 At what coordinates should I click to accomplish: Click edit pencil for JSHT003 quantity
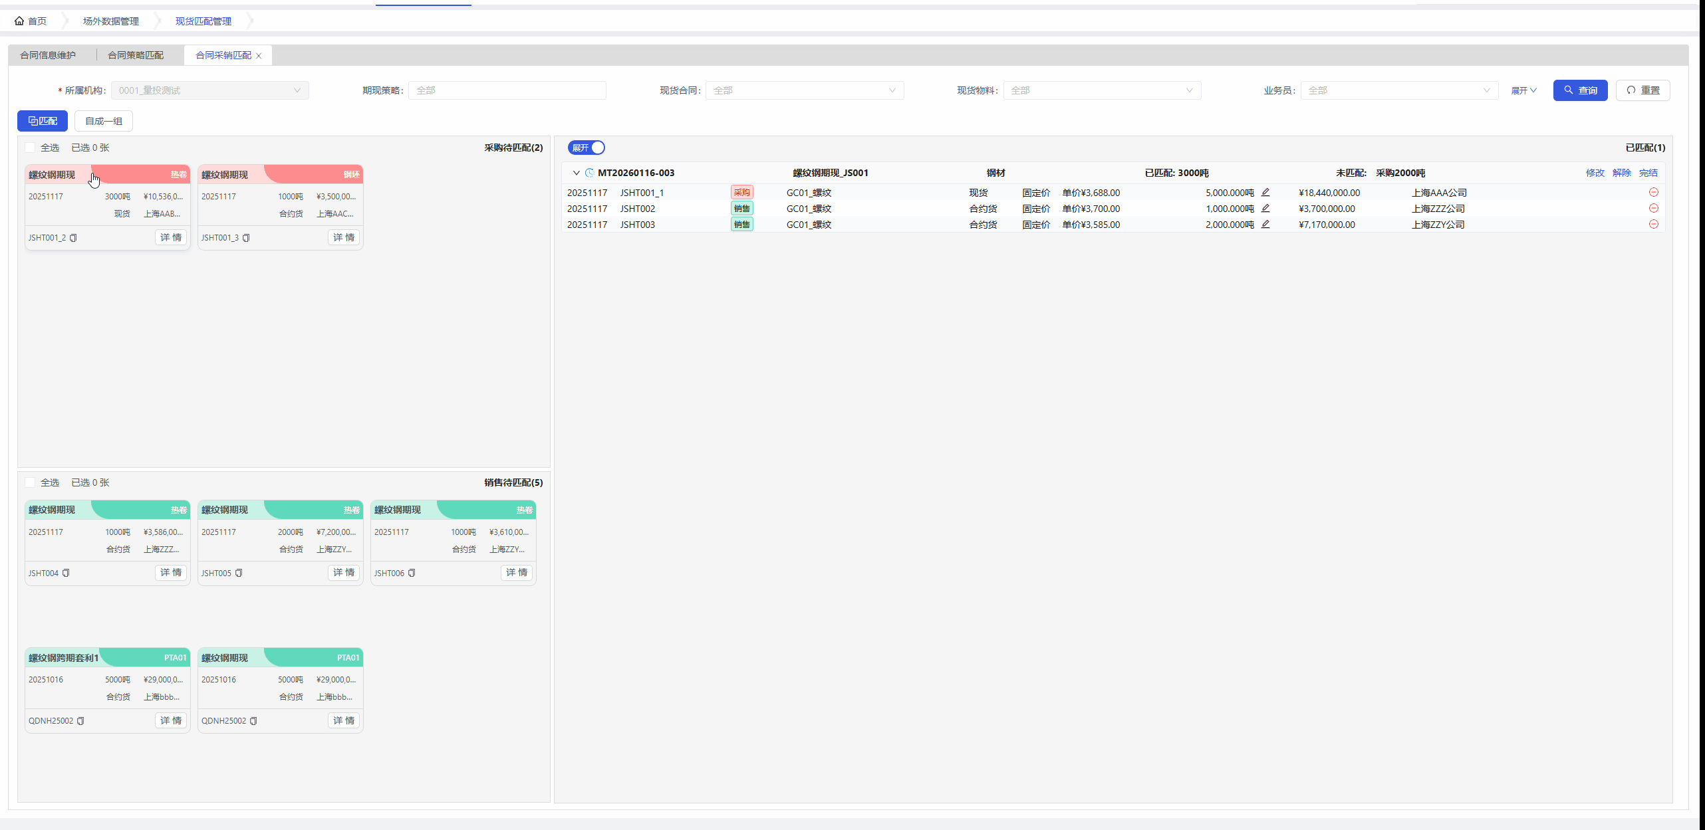click(x=1265, y=225)
